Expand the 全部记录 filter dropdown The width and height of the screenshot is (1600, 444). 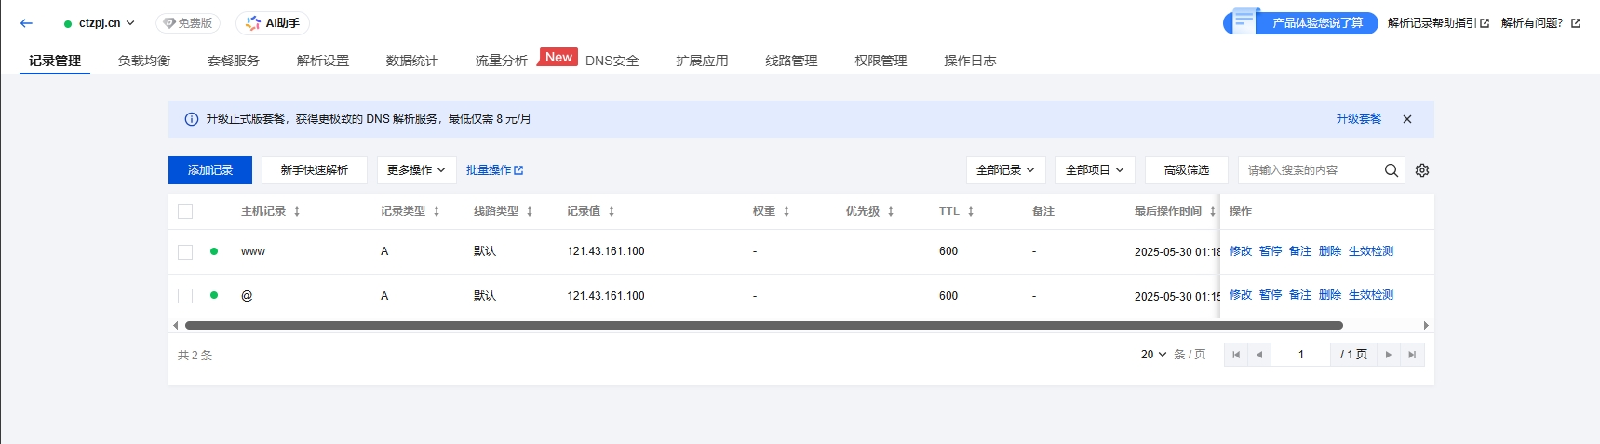tap(1005, 170)
